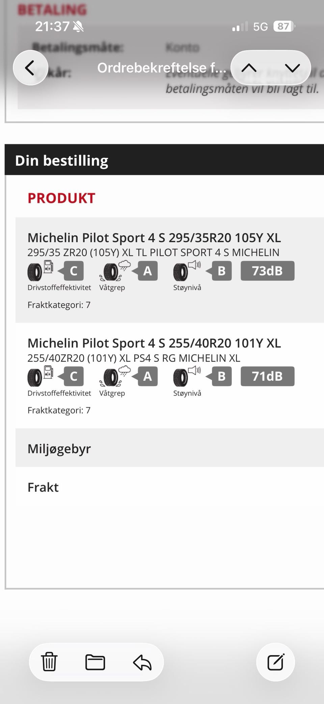Tap the 71dB noise badge
Screen dimensions: 324x704
coord(267,376)
